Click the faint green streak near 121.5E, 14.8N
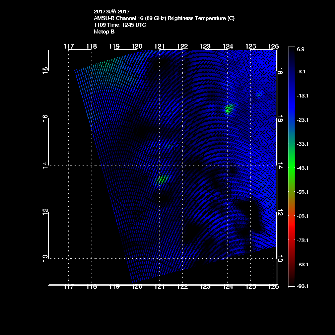The image size is (335, 335). tap(169, 146)
